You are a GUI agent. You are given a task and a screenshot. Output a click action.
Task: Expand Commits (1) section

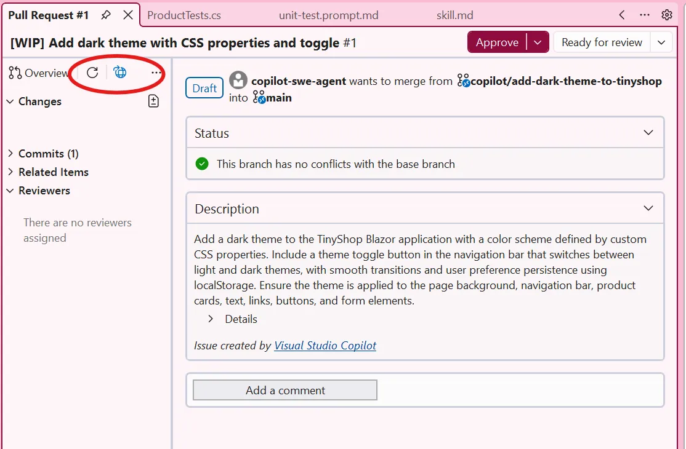[x=10, y=153]
